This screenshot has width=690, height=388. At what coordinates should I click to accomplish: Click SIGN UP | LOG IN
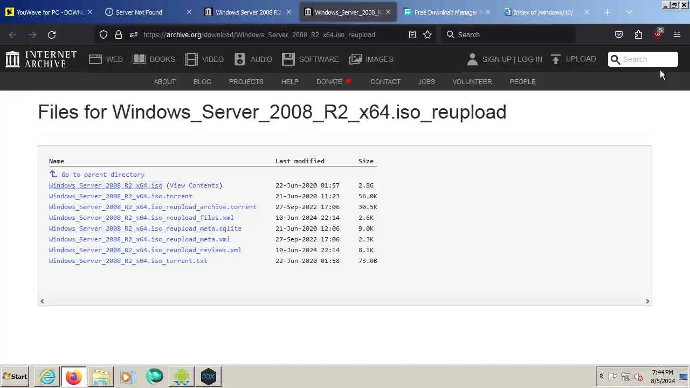coord(512,59)
